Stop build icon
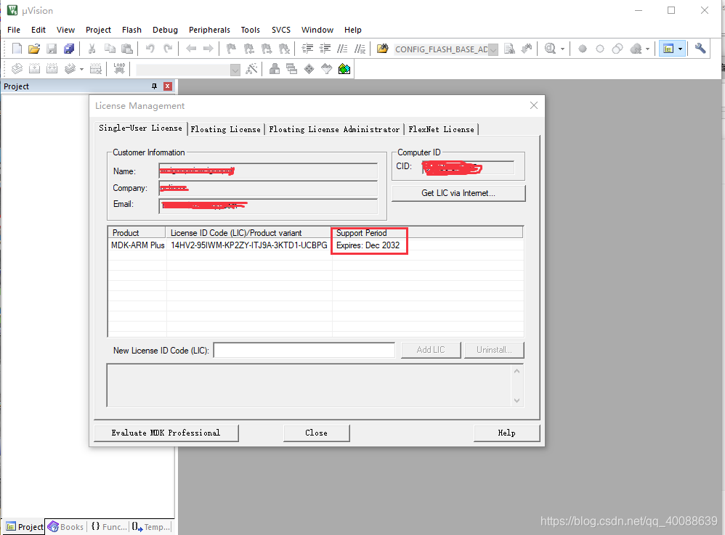Image resolution: width=725 pixels, height=535 pixels. 96,69
